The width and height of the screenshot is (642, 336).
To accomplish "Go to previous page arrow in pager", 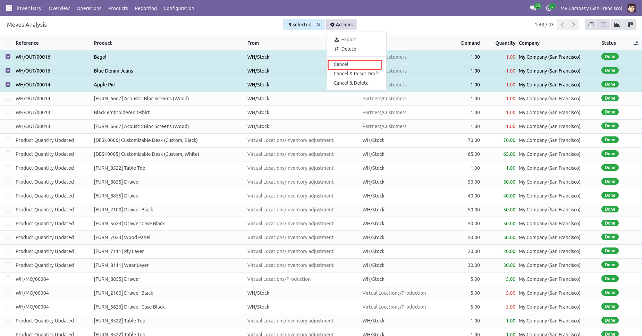I will click(x=562, y=25).
